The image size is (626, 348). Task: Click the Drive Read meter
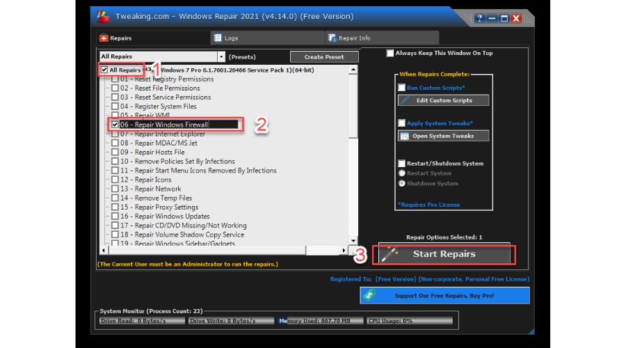click(142, 321)
